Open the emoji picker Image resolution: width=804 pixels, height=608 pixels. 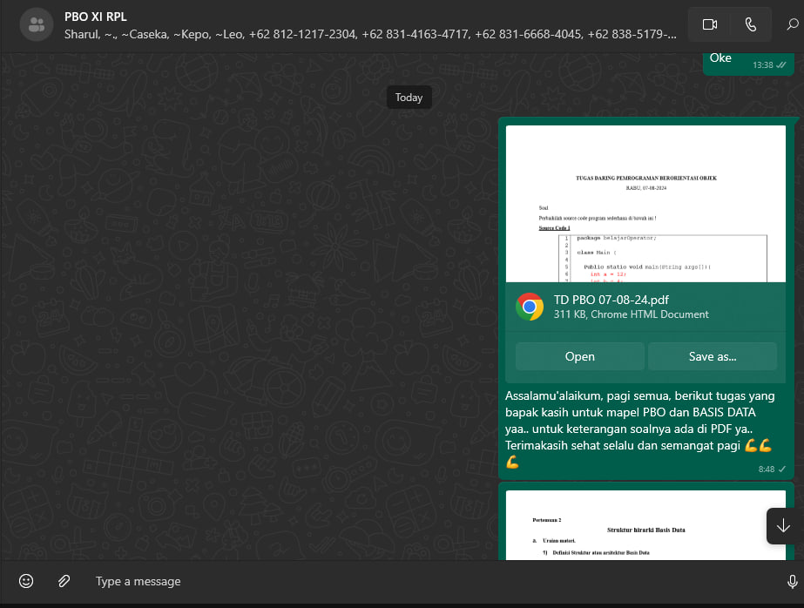point(26,581)
